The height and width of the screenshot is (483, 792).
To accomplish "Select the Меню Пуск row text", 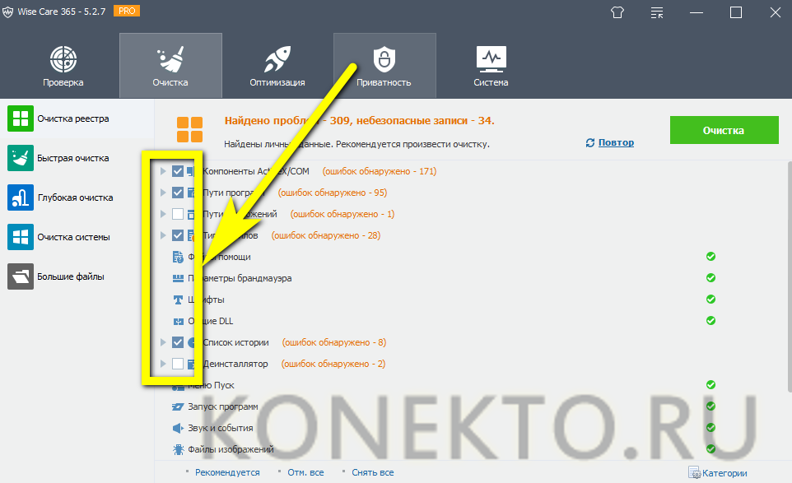I will point(211,385).
